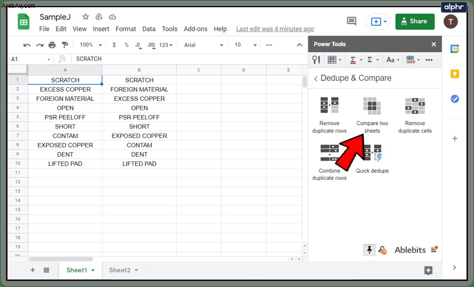
Task: Open Quick dedupe tool
Action: pos(372,159)
